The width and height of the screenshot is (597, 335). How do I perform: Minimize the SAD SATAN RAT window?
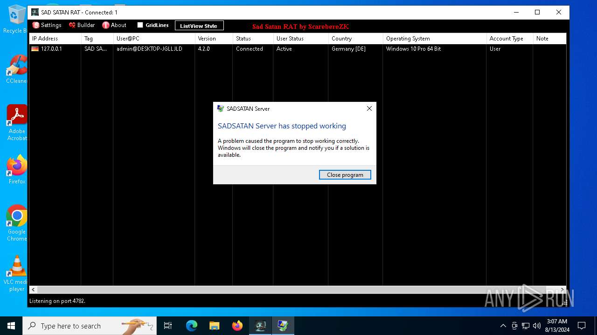(x=516, y=13)
